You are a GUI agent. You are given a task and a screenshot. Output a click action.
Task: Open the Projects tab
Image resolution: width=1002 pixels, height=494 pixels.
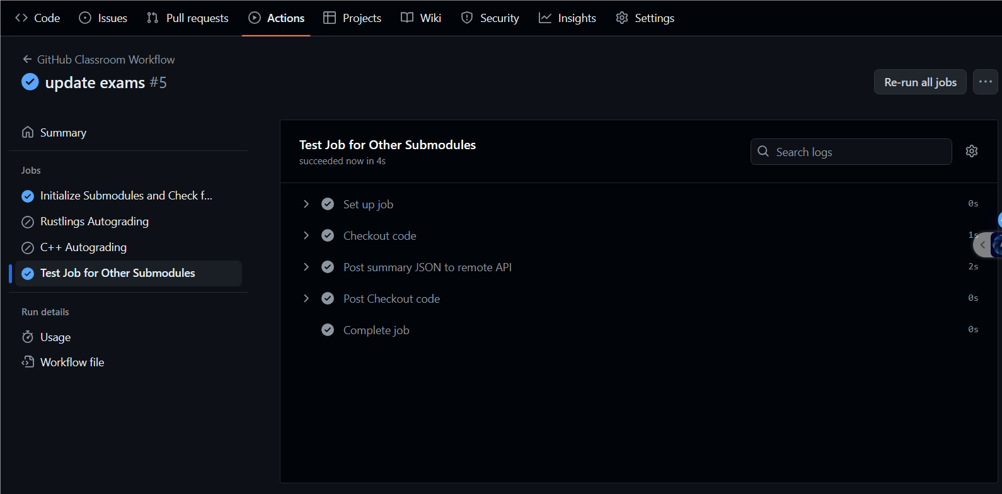[352, 18]
